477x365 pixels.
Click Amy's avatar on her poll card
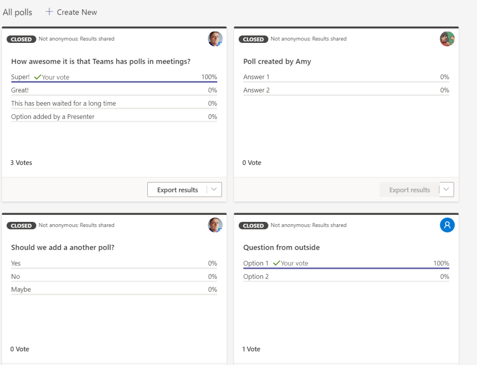[447, 39]
